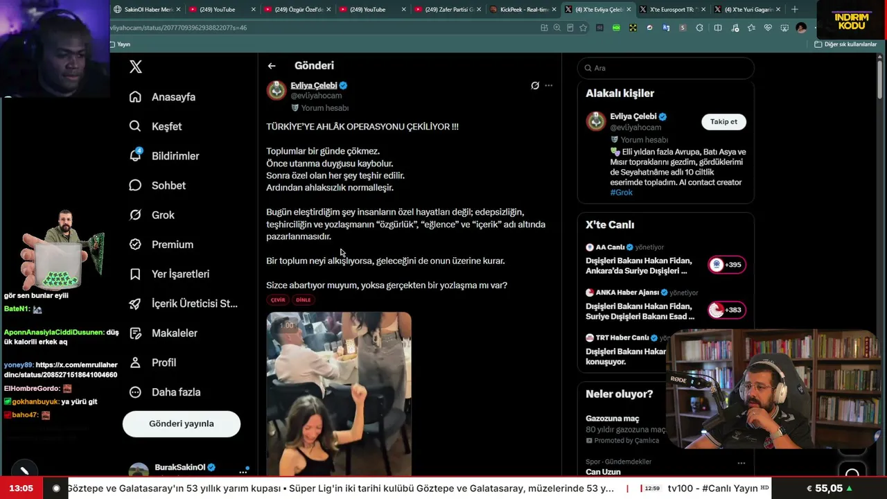The image size is (887, 499).
Task: Click the translate extension icon
Action: (x=666, y=28)
